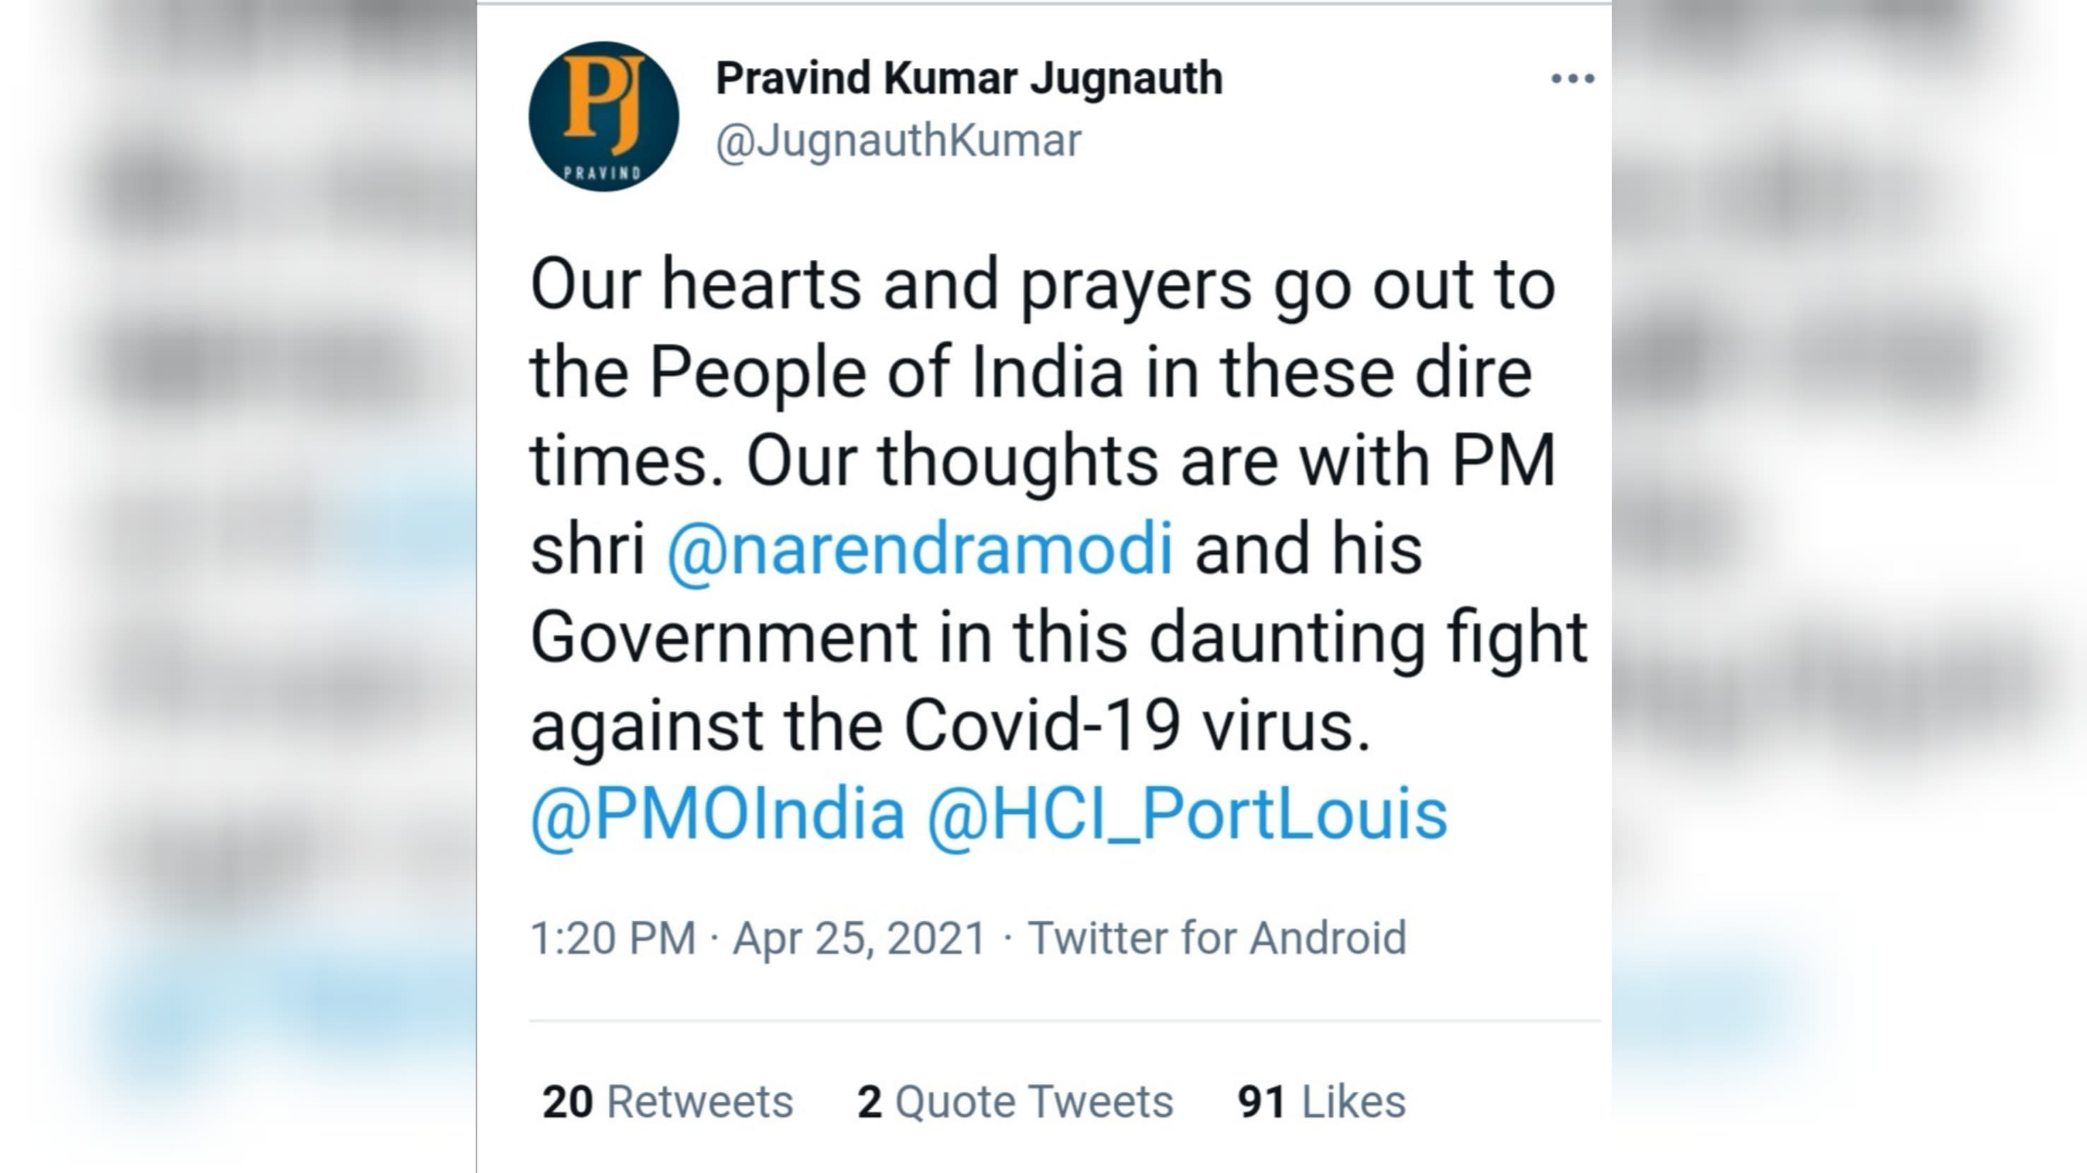The image size is (2087, 1173).
Task: Open the @narendramodi mention
Action: coord(919,549)
